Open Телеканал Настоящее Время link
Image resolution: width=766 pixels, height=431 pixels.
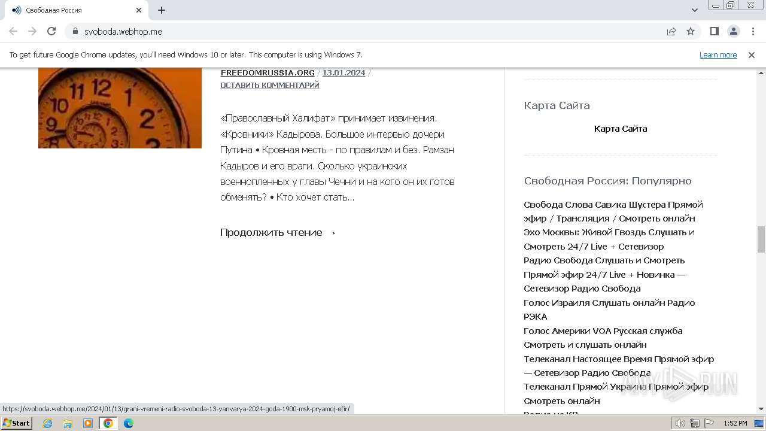[x=619, y=366]
